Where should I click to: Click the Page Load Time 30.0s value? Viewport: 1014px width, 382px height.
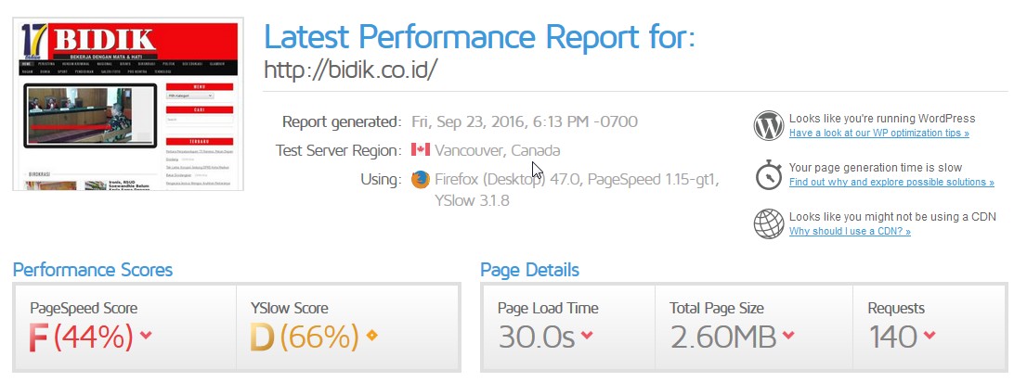click(x=536, y=337)
